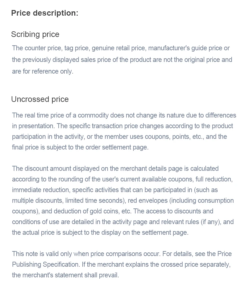Viewport: 250px width, 293px height.
Task: Click the "Price description:" heading
Action: click(x=45, y=13)
